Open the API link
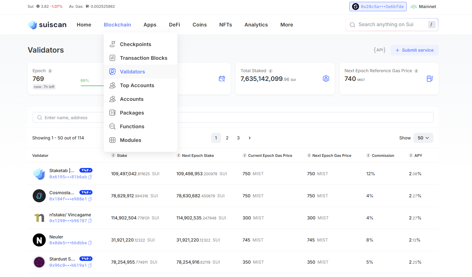This screenshot has width=472, height=277. click(x=380, y=50)
